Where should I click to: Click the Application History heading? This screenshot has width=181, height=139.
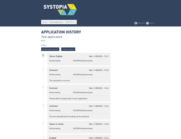pyautogui.click(x=61, y=32)
